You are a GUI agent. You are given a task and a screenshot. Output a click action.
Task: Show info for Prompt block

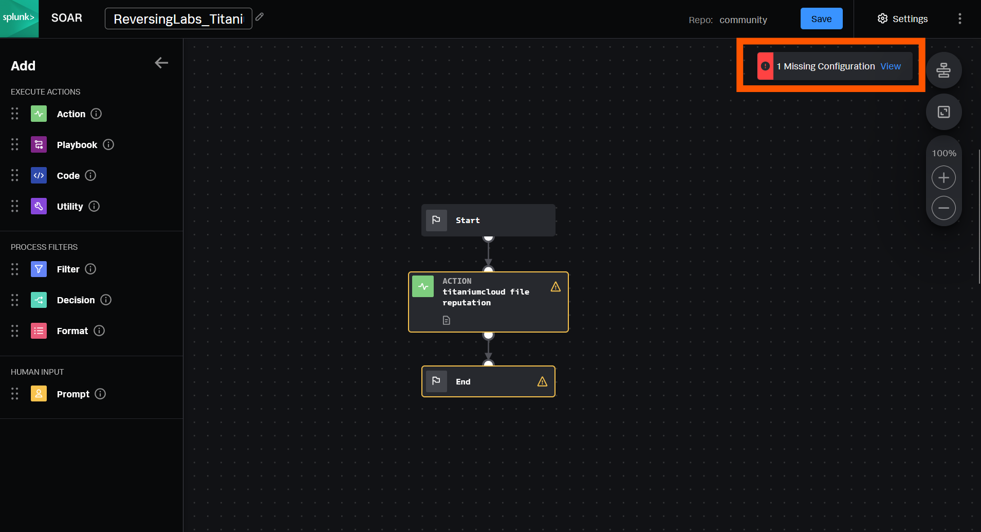pos(101,394)
